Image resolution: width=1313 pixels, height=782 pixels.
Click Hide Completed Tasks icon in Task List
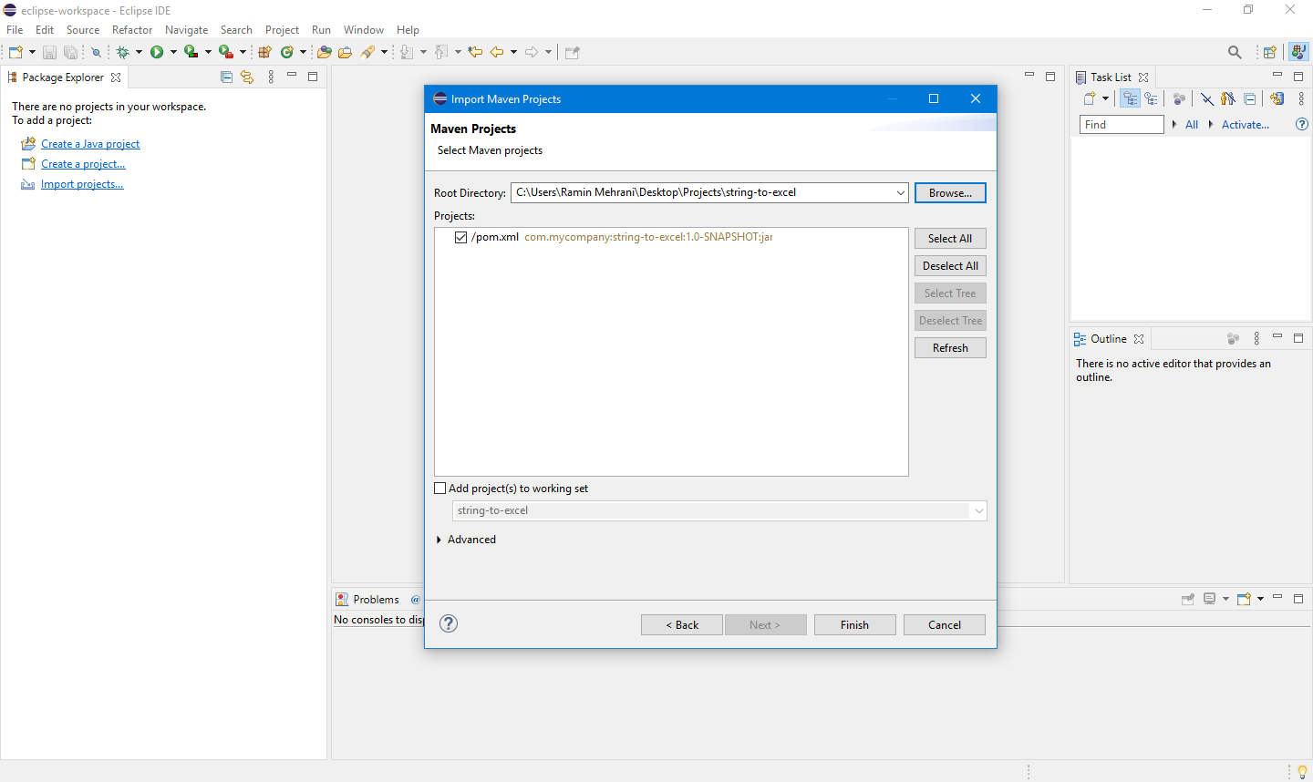click(1206, 98)
